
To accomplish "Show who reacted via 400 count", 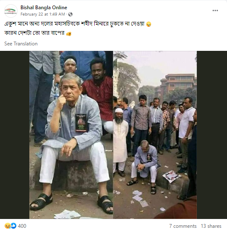I will click(22, 226).
